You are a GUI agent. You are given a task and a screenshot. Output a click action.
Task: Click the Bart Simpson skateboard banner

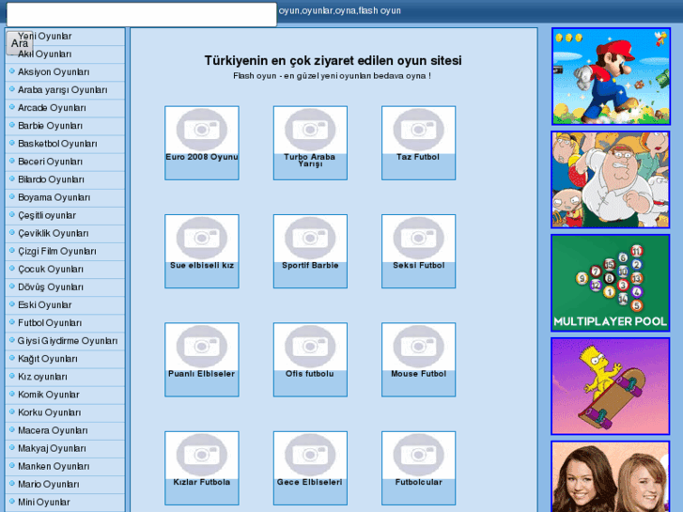[611, 386]
